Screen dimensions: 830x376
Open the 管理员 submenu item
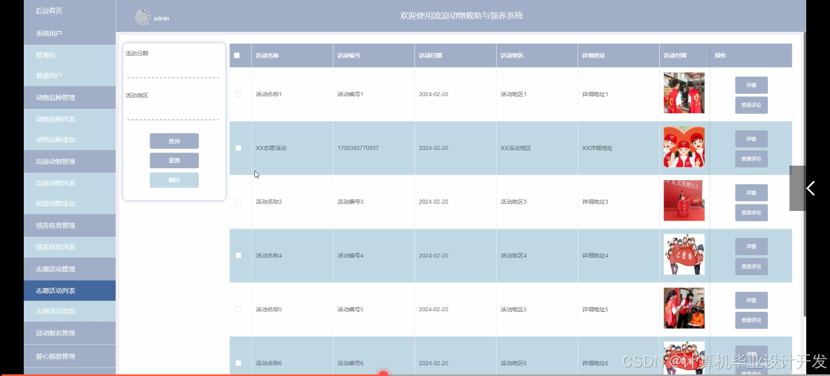point(70,55)
